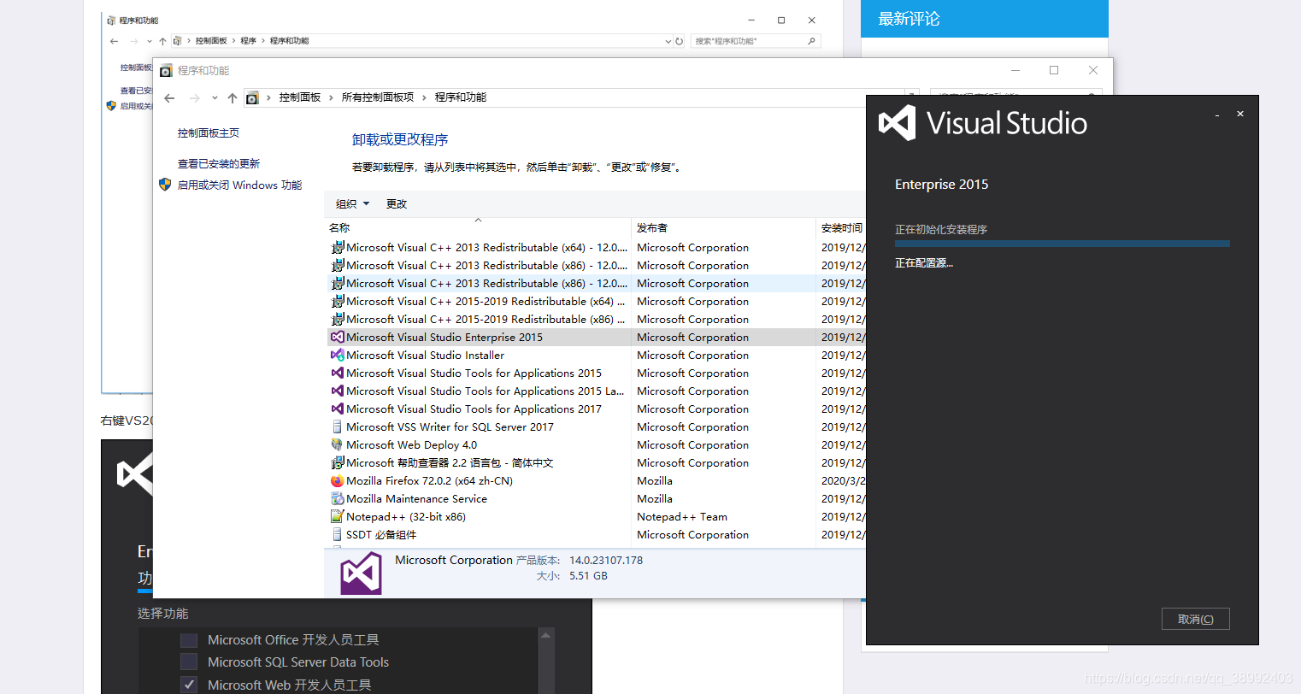Select the Notepad++ Team publisher cell
The width and height of the screenshot is (1301, 694).
(682, 516)
